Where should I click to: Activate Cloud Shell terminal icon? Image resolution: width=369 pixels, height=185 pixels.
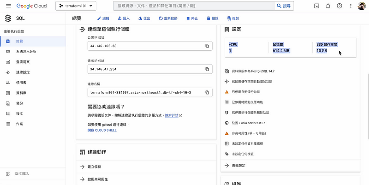point(316,6)
